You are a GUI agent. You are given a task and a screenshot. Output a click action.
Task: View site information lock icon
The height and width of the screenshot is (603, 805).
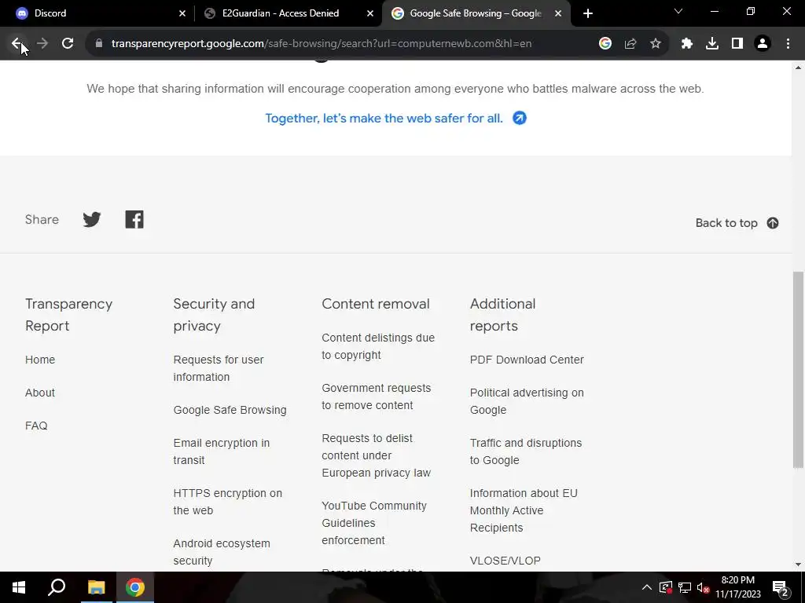99,44
